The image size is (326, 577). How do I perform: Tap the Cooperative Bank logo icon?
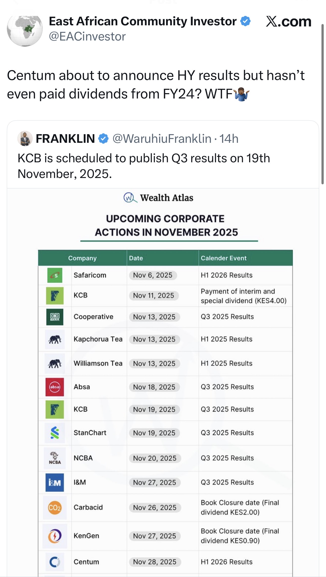click(x=55, y=317)
